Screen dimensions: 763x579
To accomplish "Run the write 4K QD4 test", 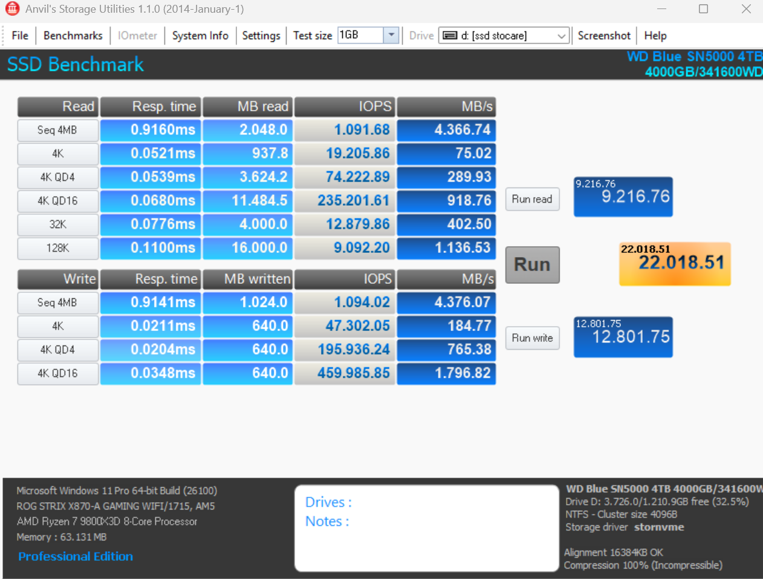I will [x=57, y=350].
